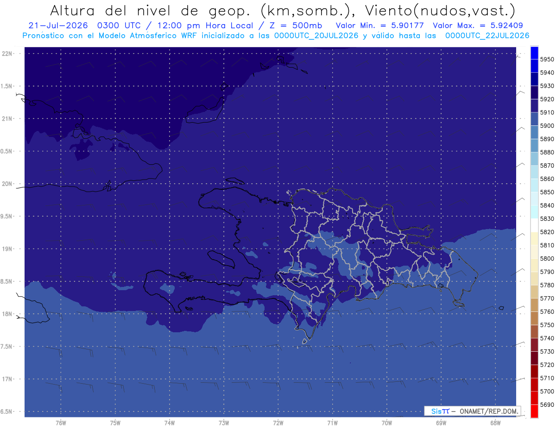Click the 20N latitude label
Screen dimensions: 556x429
pyautogui.click(x=8, y=184)
